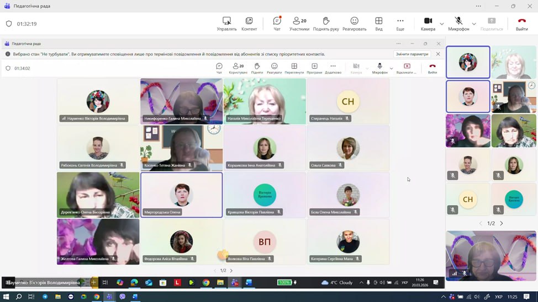The image size is (538, 302).
Task: Open the Реагировать smiley reactions
Action: (354, 23)
